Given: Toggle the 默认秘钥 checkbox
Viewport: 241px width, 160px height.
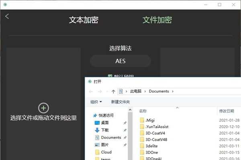Looking at the screenshot, I should click(x=110, y=76).
